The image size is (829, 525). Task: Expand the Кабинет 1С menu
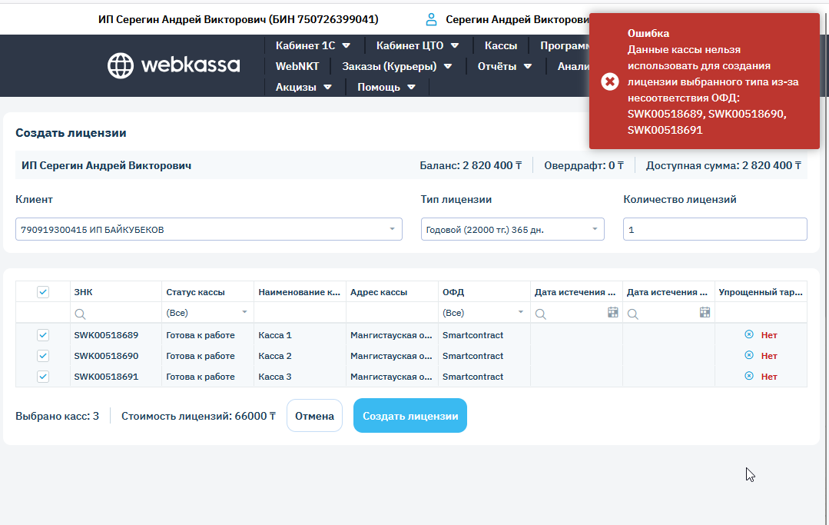(x=313, y=45)
